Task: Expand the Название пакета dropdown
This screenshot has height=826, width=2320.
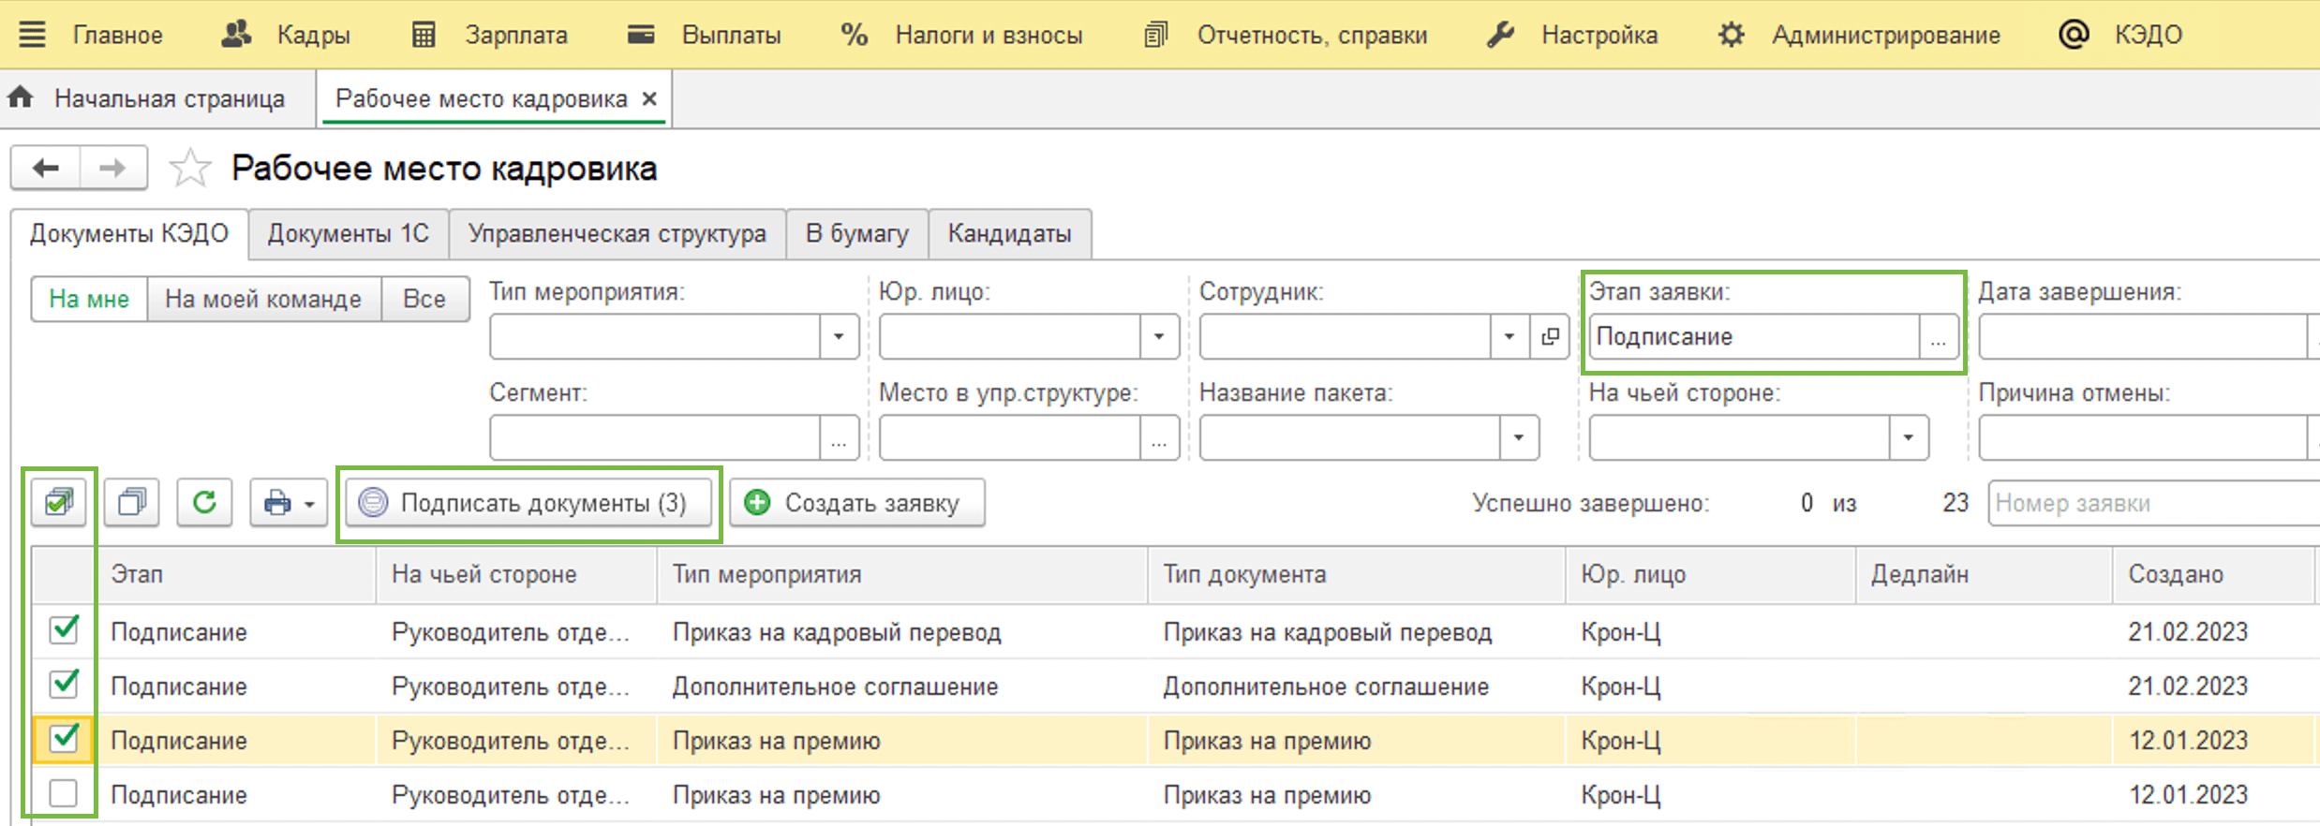Action: pos(1519,437)
